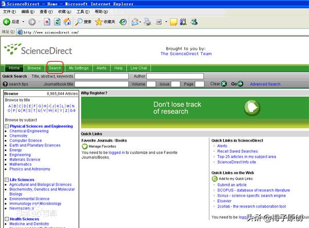Click the page icon in the address bar
The height and width of the screenshot is (228, 309).
[20, 32]
